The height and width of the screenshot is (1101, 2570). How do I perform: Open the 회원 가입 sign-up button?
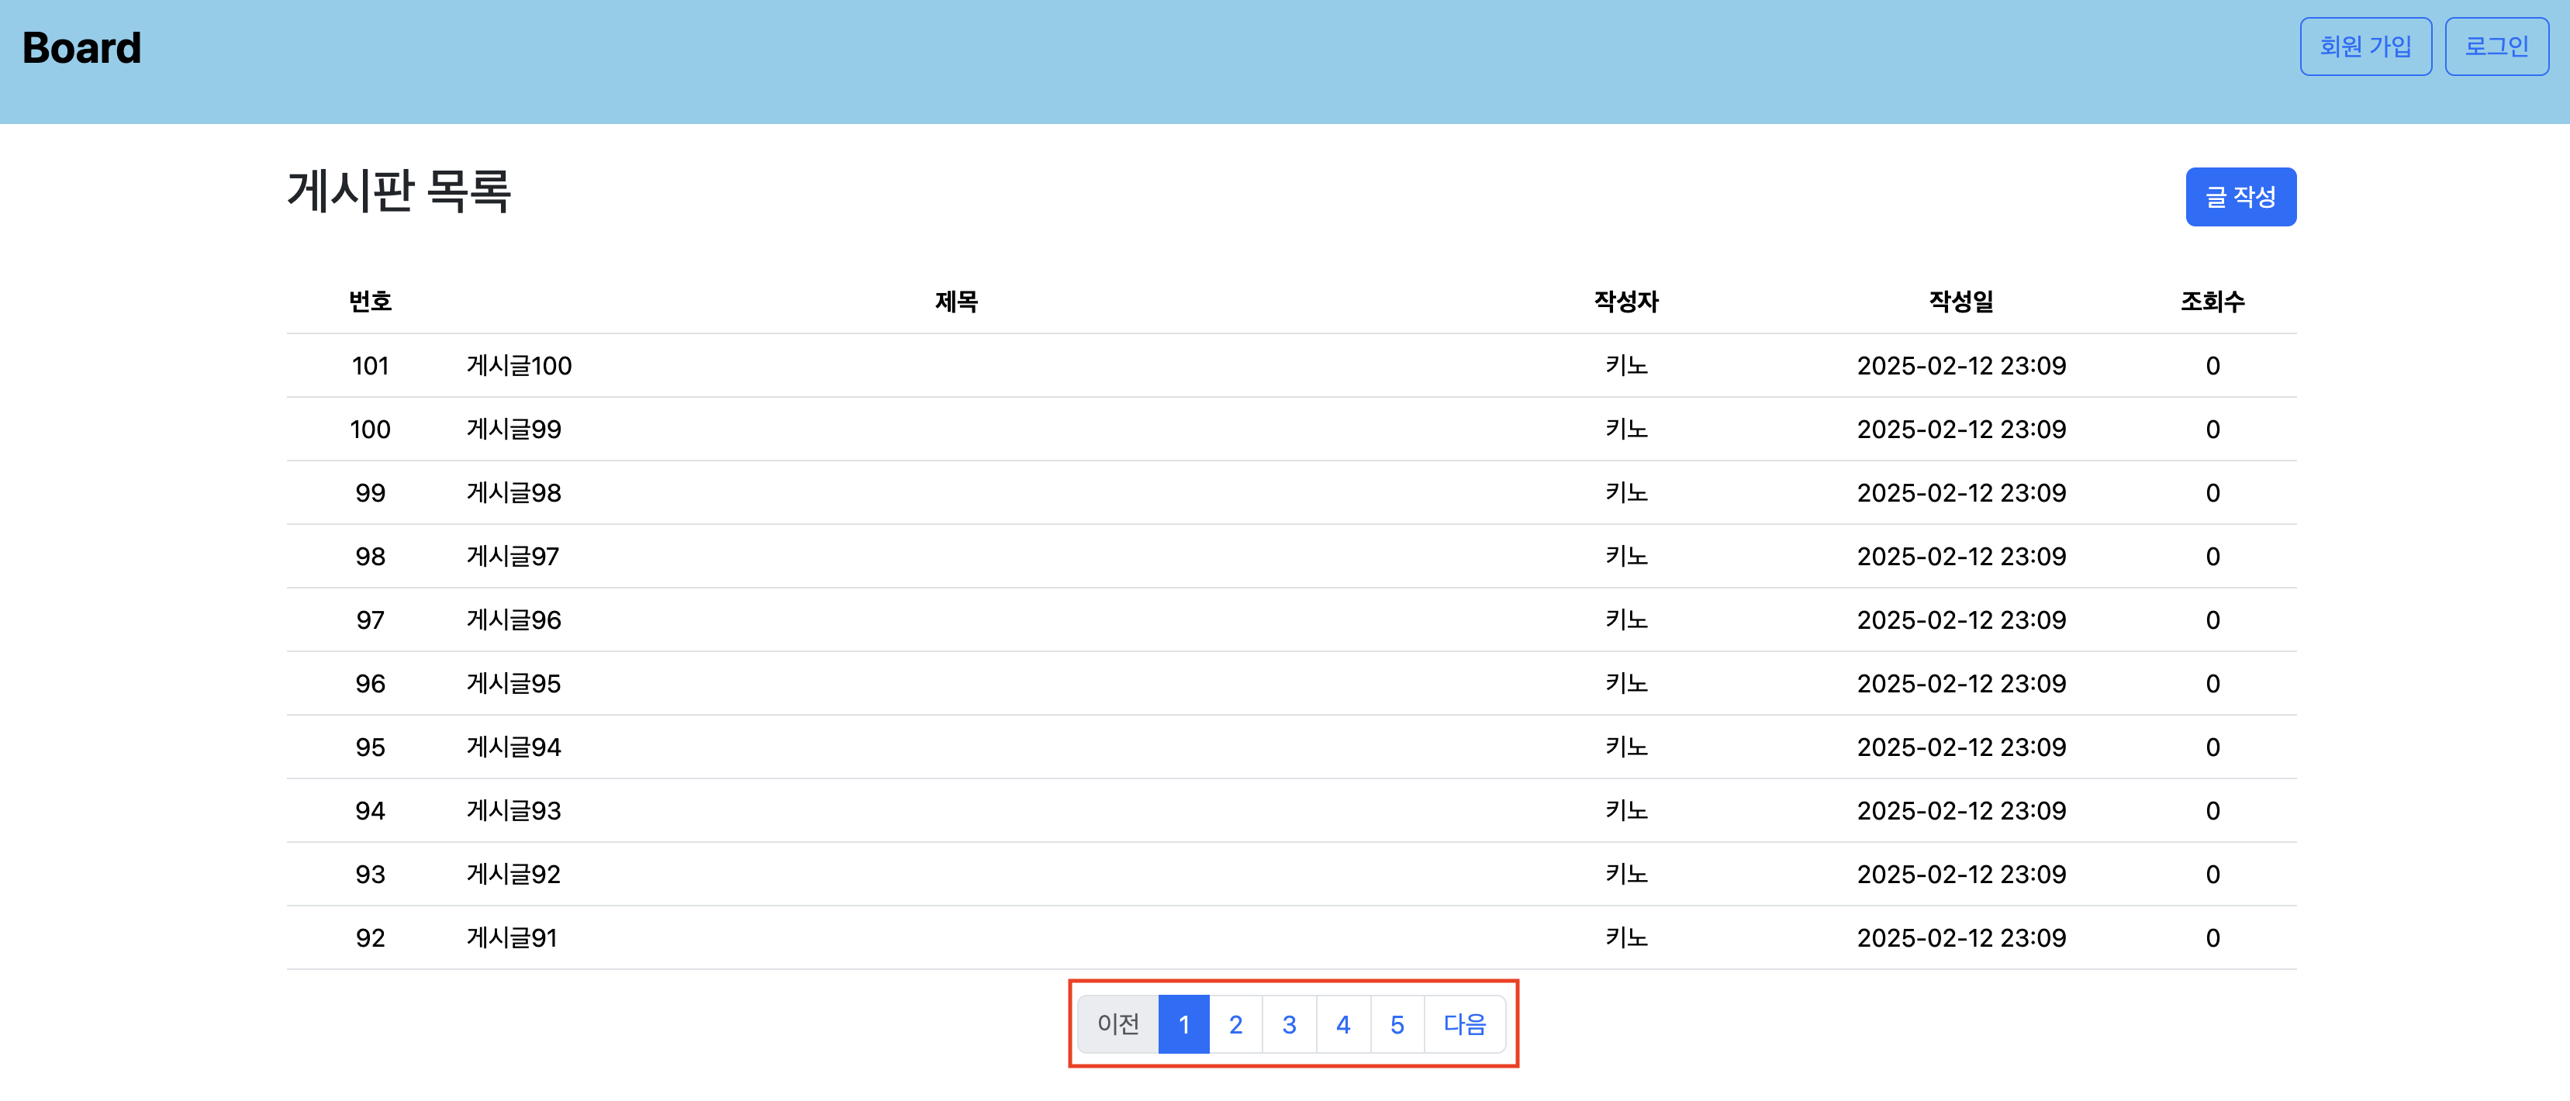(x=2364, y=47)
